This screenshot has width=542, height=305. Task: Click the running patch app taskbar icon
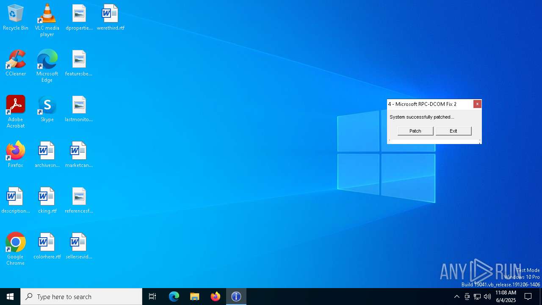pos(236,297)
